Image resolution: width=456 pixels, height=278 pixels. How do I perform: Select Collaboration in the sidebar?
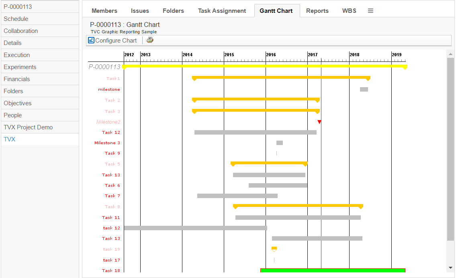coord(21,31)
